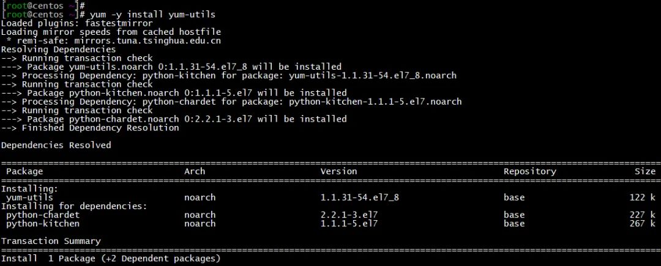Click the 122 k size value

(642, 198)
